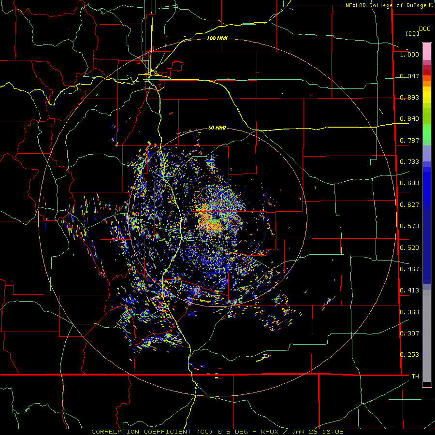Click the 50 NMI range ring label
The width and height of the screenshot is (435, 435).
pos(217,128)
